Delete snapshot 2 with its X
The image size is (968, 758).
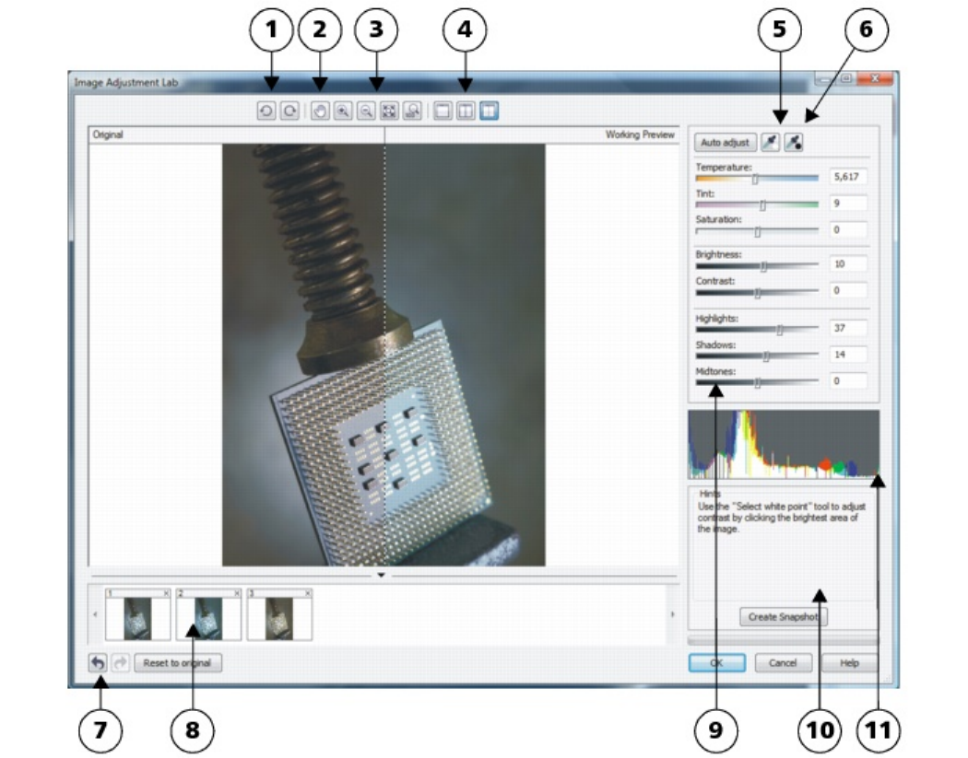237,593
